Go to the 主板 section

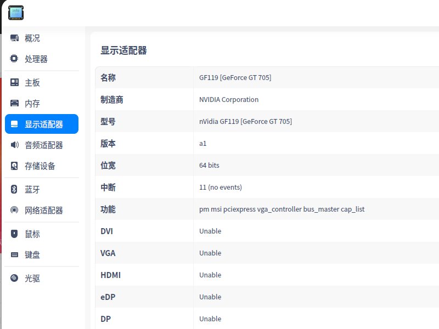pos(42,82)
